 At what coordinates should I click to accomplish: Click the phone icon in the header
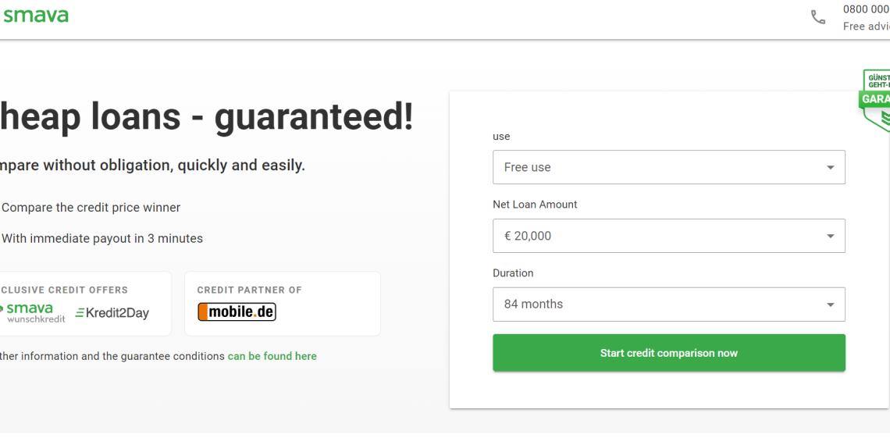[x=818, y=17]
